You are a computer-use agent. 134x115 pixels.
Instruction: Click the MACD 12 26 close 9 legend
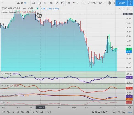click(10, 95)
